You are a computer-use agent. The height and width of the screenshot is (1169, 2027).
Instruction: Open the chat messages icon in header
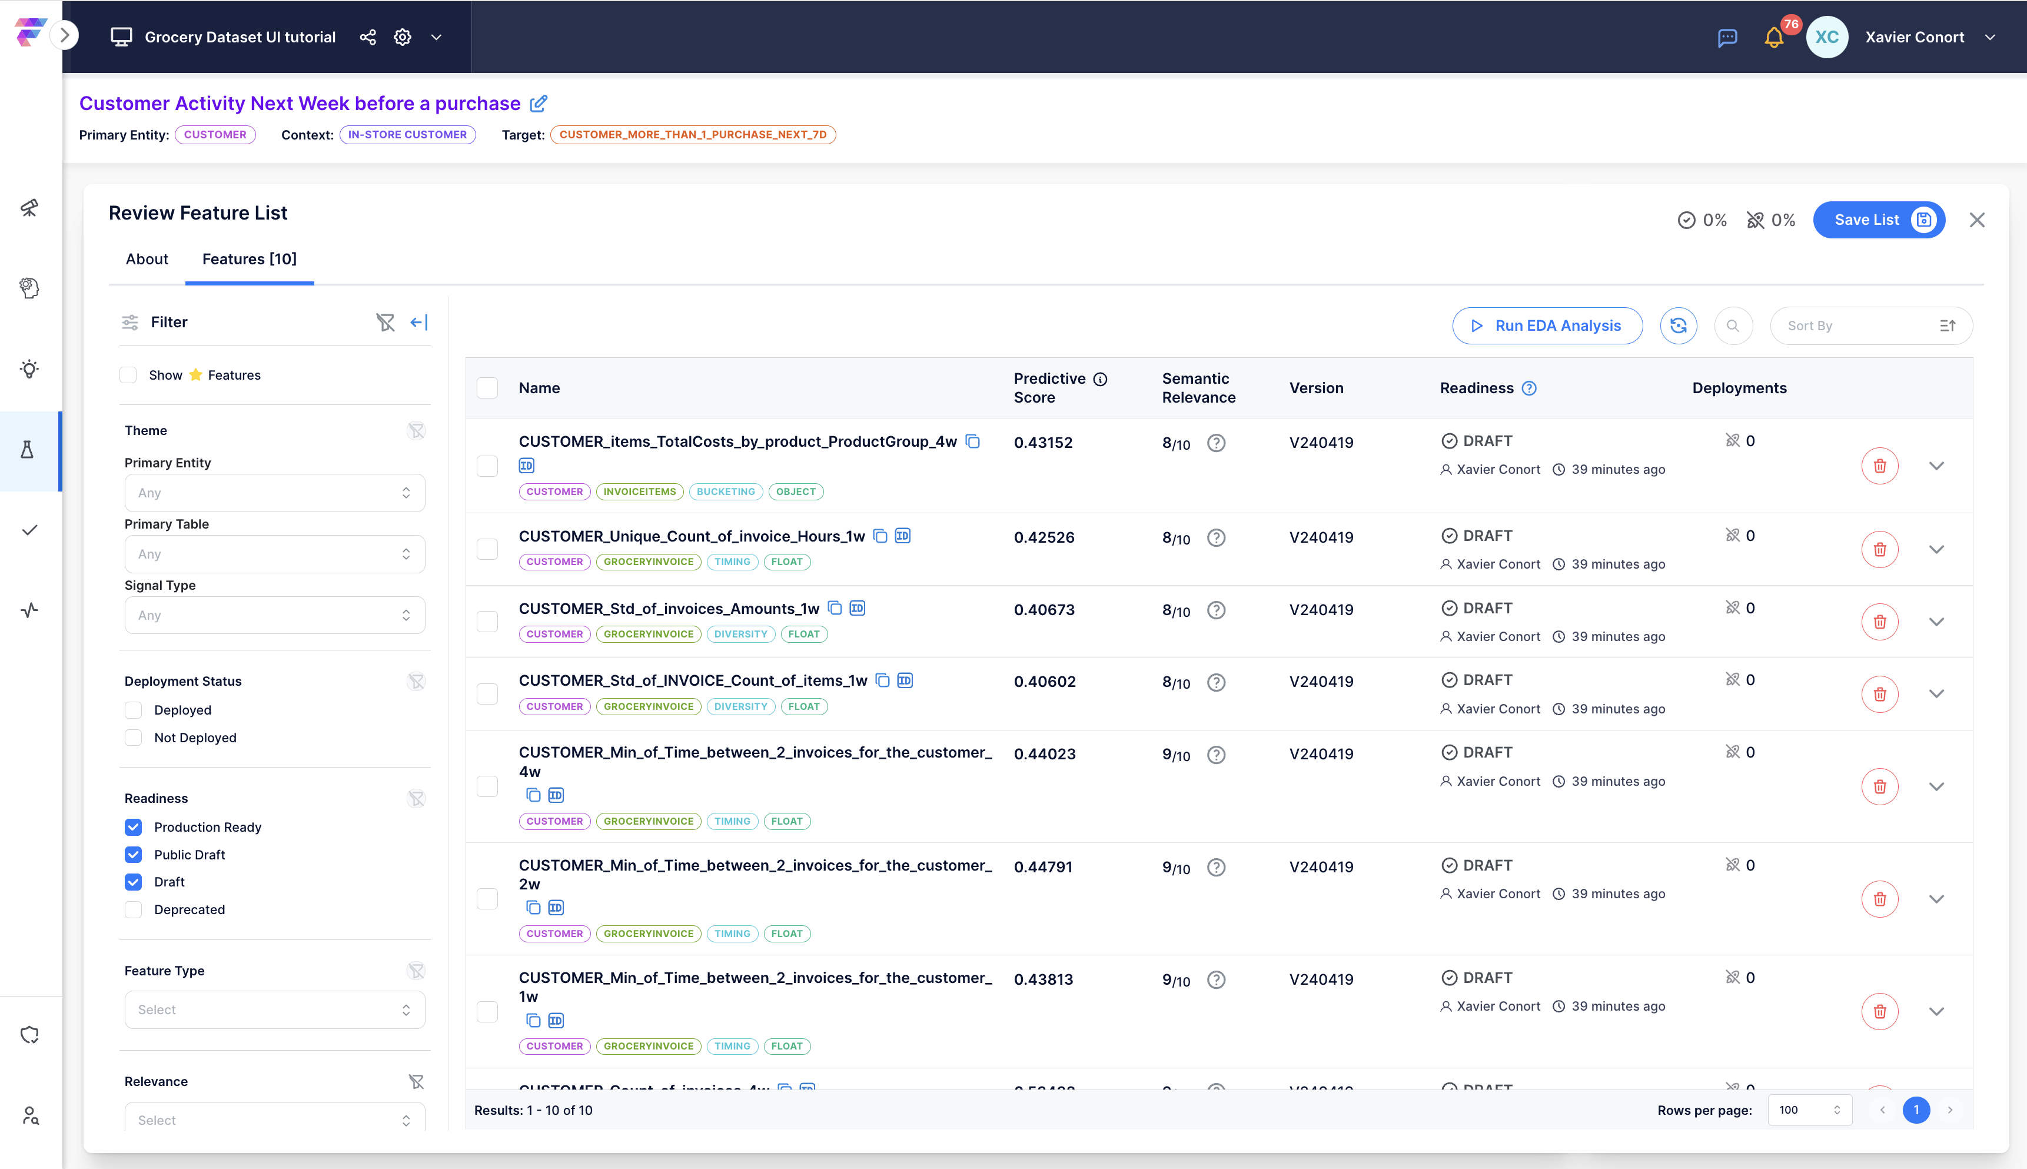coord(1727,38)
